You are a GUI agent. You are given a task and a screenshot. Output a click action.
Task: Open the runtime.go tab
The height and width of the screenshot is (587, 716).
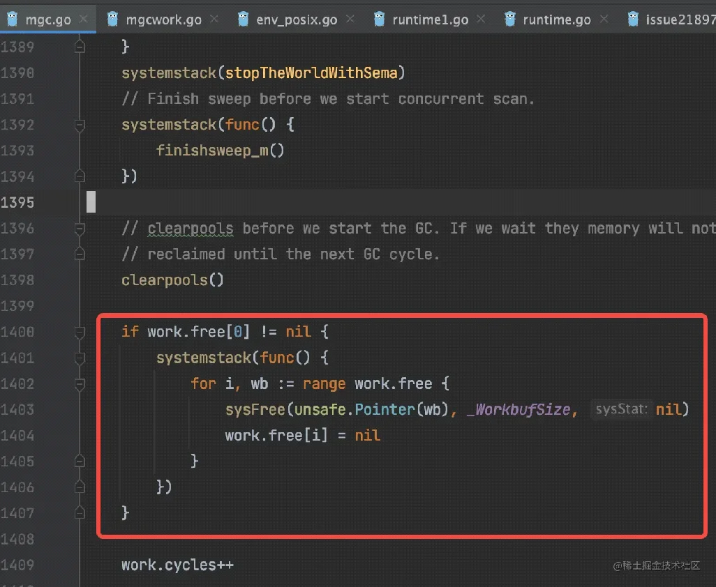click(557, 20)
